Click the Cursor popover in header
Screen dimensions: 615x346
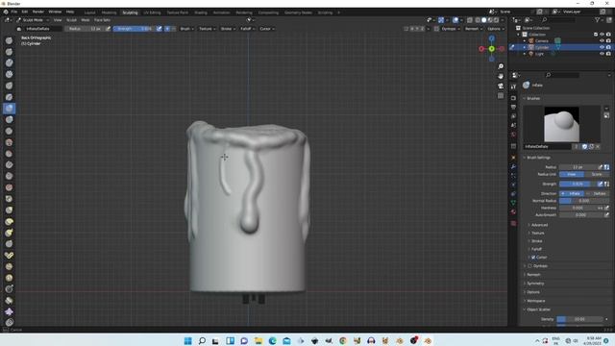click(266, 29)
